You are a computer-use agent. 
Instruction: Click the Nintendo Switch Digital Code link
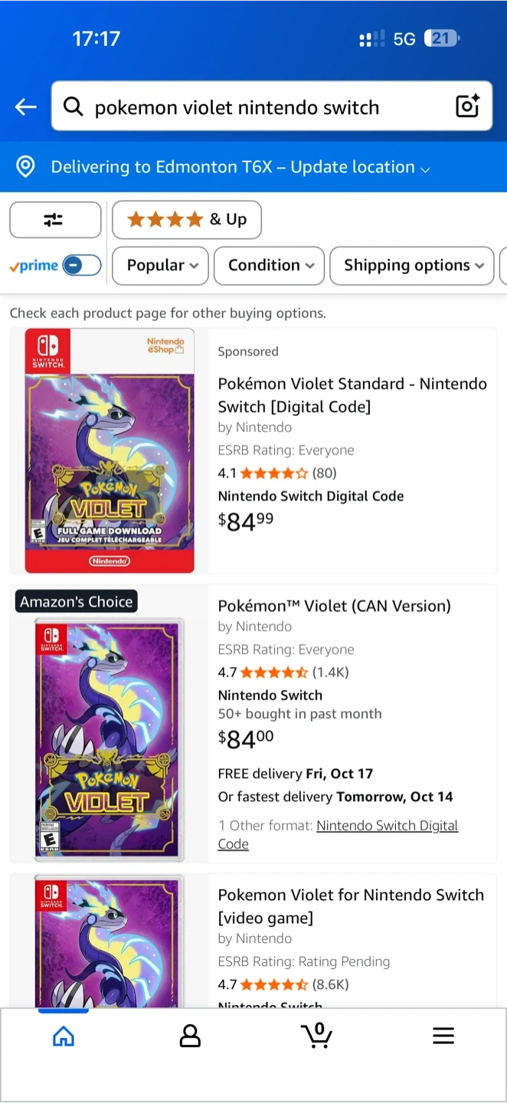point(387,826)
